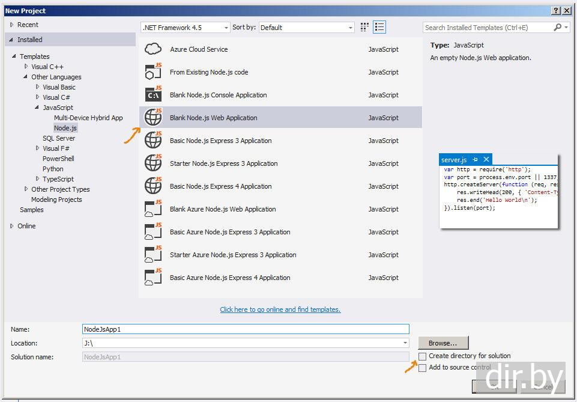Check the Add to source control box
This screenshot has width=577, height=402.
423,368
